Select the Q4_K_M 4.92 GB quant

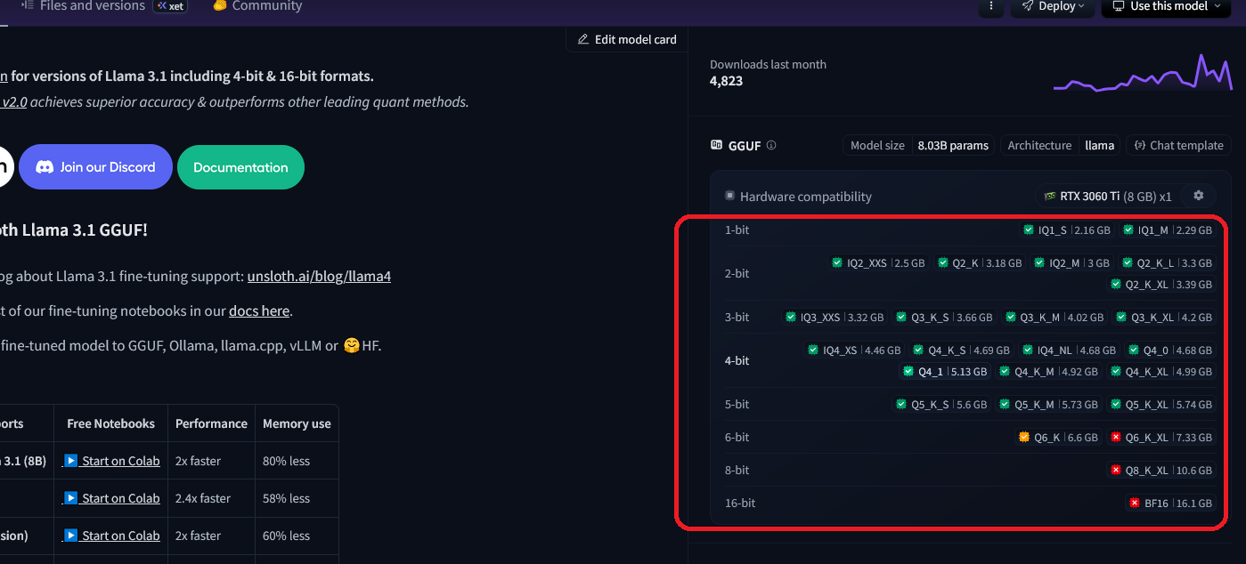(1049, 372)
